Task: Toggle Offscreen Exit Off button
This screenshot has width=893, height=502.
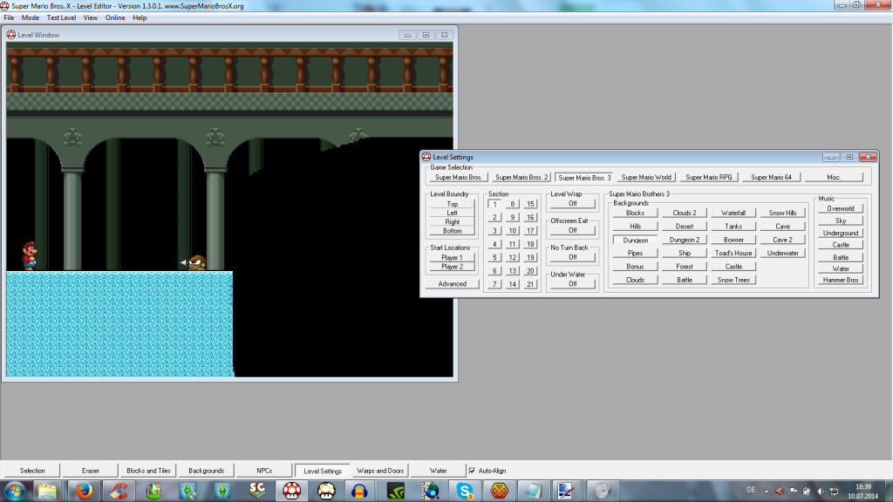Action: [x=572, y=230]
